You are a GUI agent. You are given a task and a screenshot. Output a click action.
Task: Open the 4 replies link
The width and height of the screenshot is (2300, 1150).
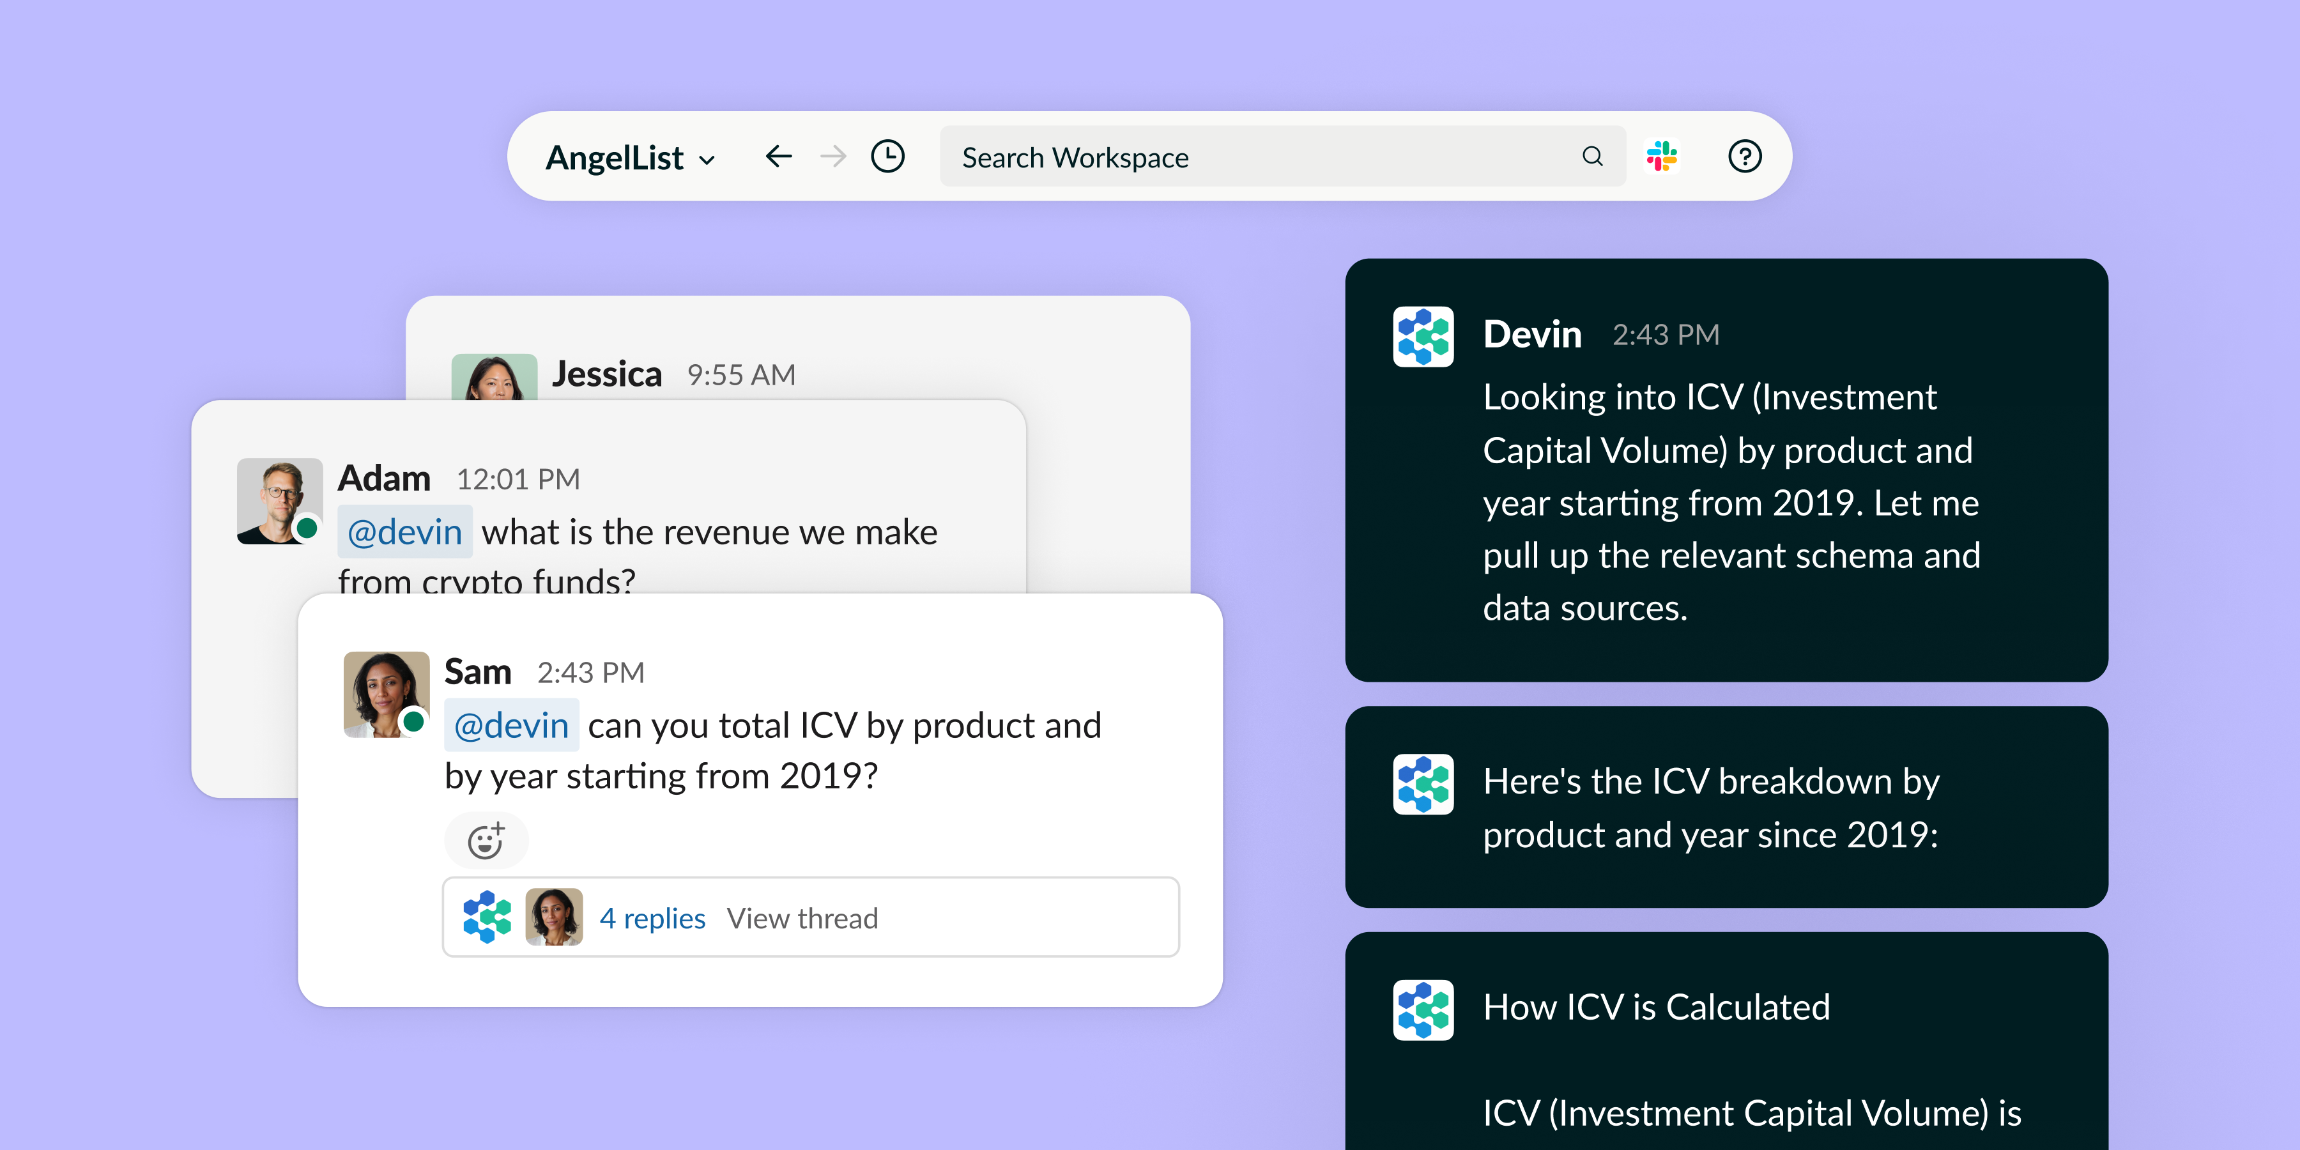[652, 918]
